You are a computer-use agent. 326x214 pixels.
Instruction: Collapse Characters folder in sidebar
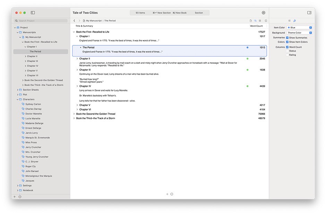click(x=18, y=99)
